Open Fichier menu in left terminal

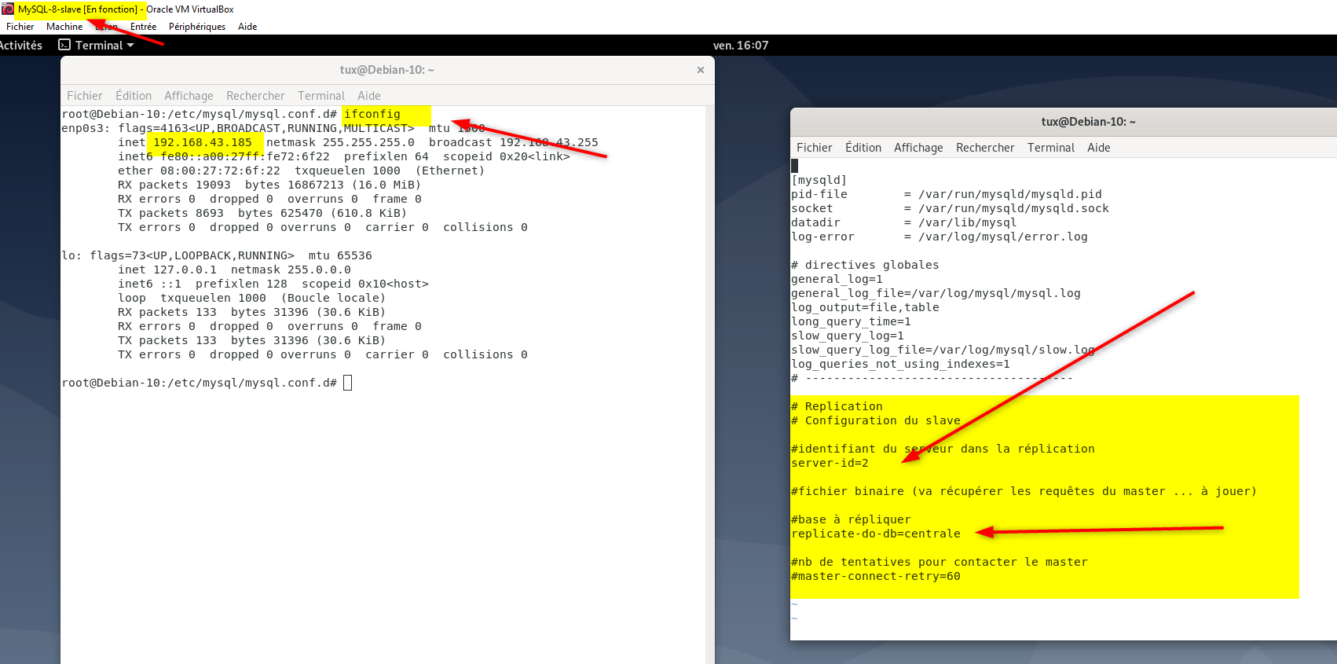(85, 96)
